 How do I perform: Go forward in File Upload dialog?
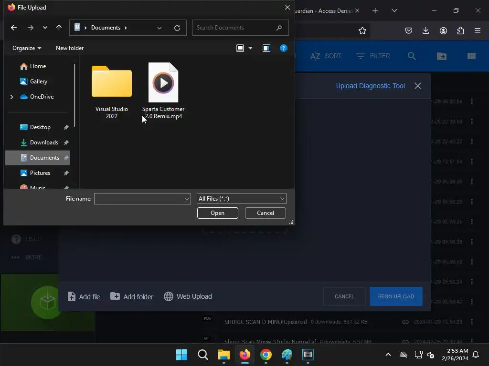[x=30, y=28]
